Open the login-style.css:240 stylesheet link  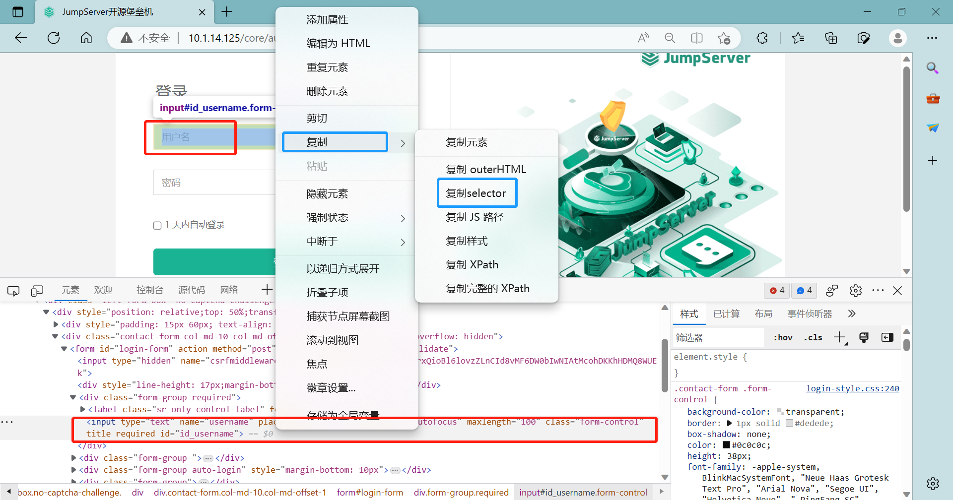(853, 388)
